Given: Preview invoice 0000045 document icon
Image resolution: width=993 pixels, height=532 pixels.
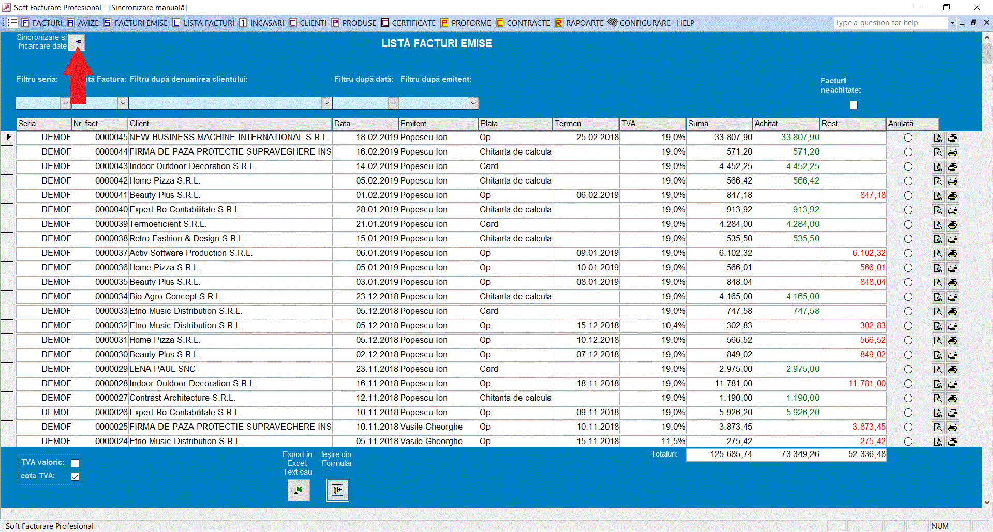Looking at the screenshot, I should [938, 138].
